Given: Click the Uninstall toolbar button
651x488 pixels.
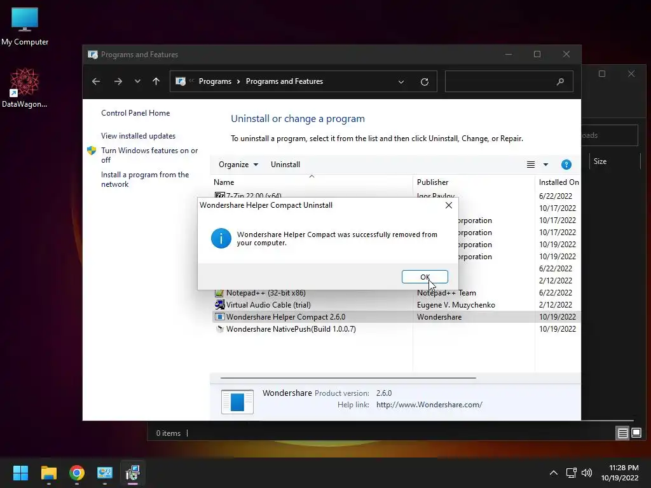Looking at the screenshot, I should click(285, 165).
